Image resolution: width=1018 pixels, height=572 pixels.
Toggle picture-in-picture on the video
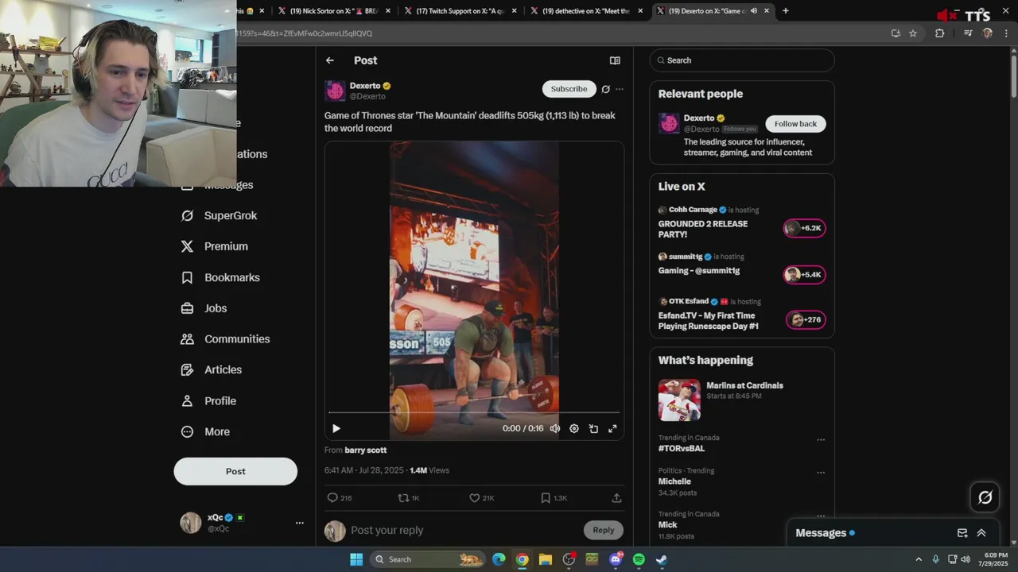(593, 428)
